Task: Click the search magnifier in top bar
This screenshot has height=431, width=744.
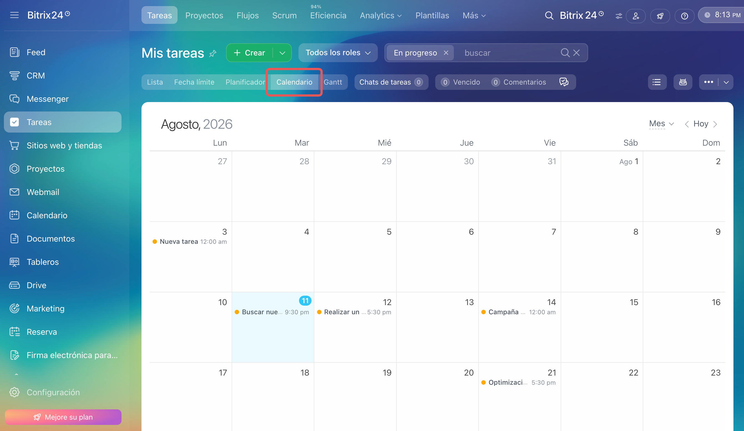Action: tap(549, 15)
